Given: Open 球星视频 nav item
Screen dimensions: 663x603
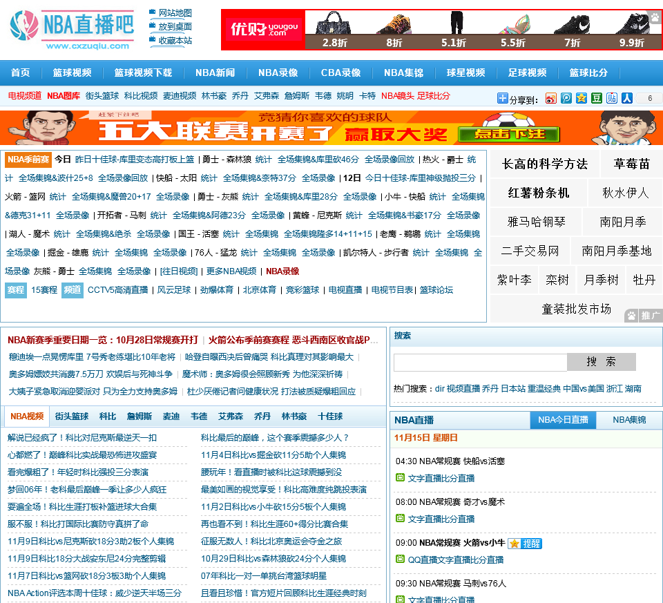Looking at the screenshot, I should click(465, 73).
